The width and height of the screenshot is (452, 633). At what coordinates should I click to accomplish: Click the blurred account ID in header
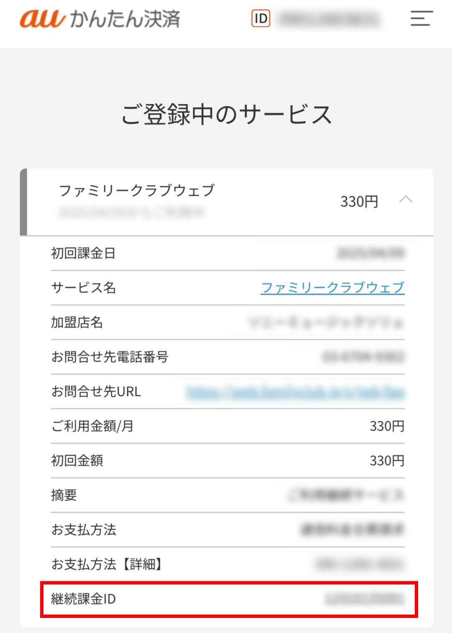(330, 19)
